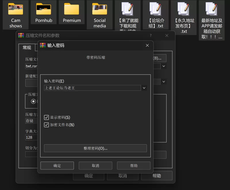The height and width of the screenshot is (190, 230).
Task: Select the Premium folder icon
Action: point(72,9)
